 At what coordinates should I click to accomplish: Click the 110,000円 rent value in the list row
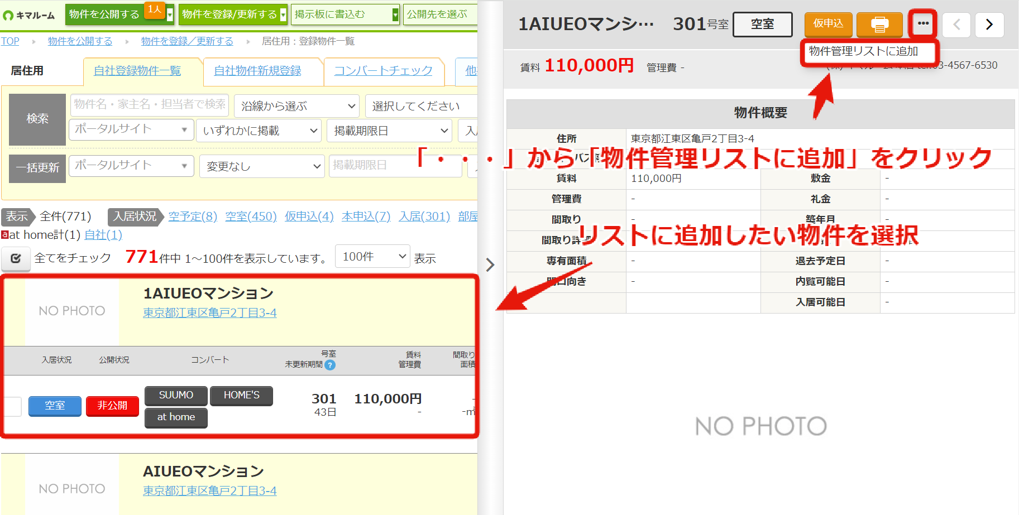coord(388,399)
